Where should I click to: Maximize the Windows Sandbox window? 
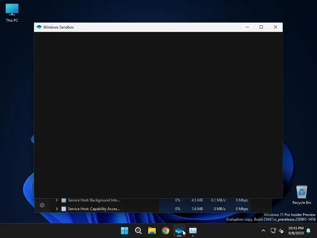(x=261, y=27)
